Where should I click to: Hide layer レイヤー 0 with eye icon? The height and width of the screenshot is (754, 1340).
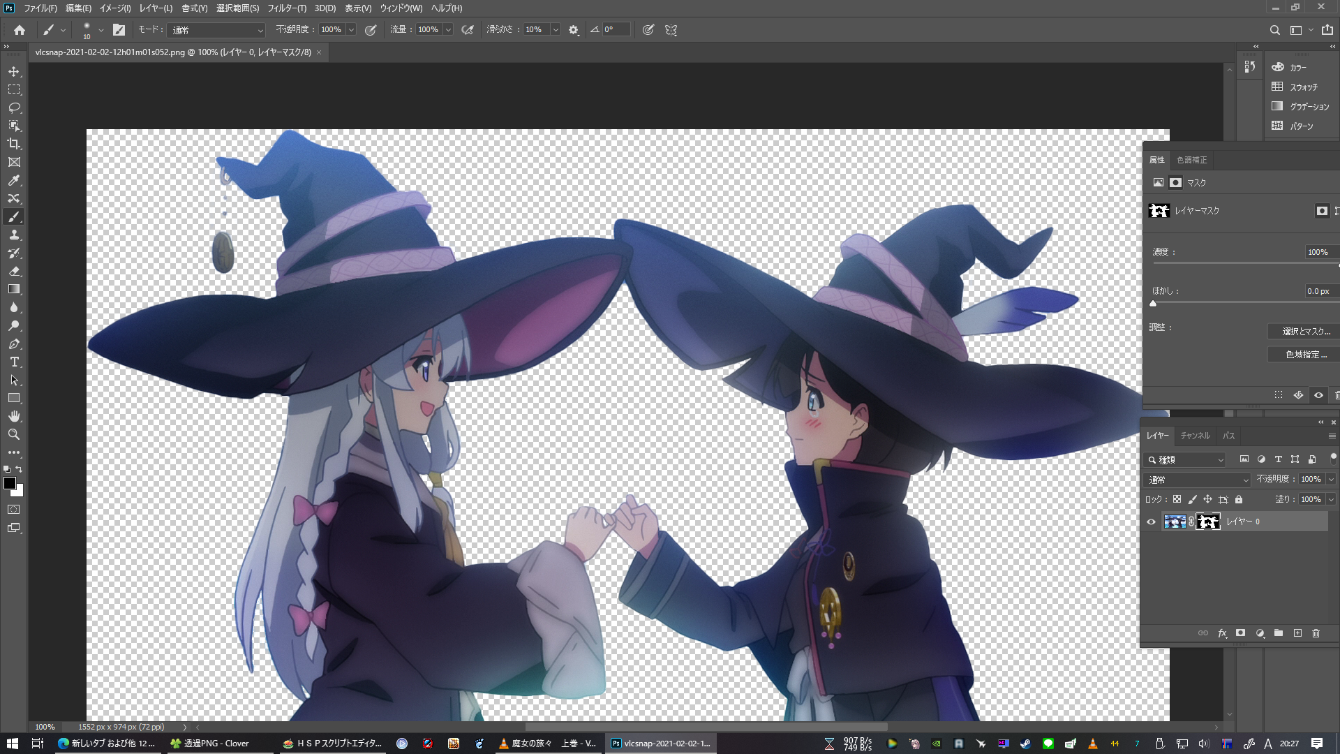[x=1151, y=522]
